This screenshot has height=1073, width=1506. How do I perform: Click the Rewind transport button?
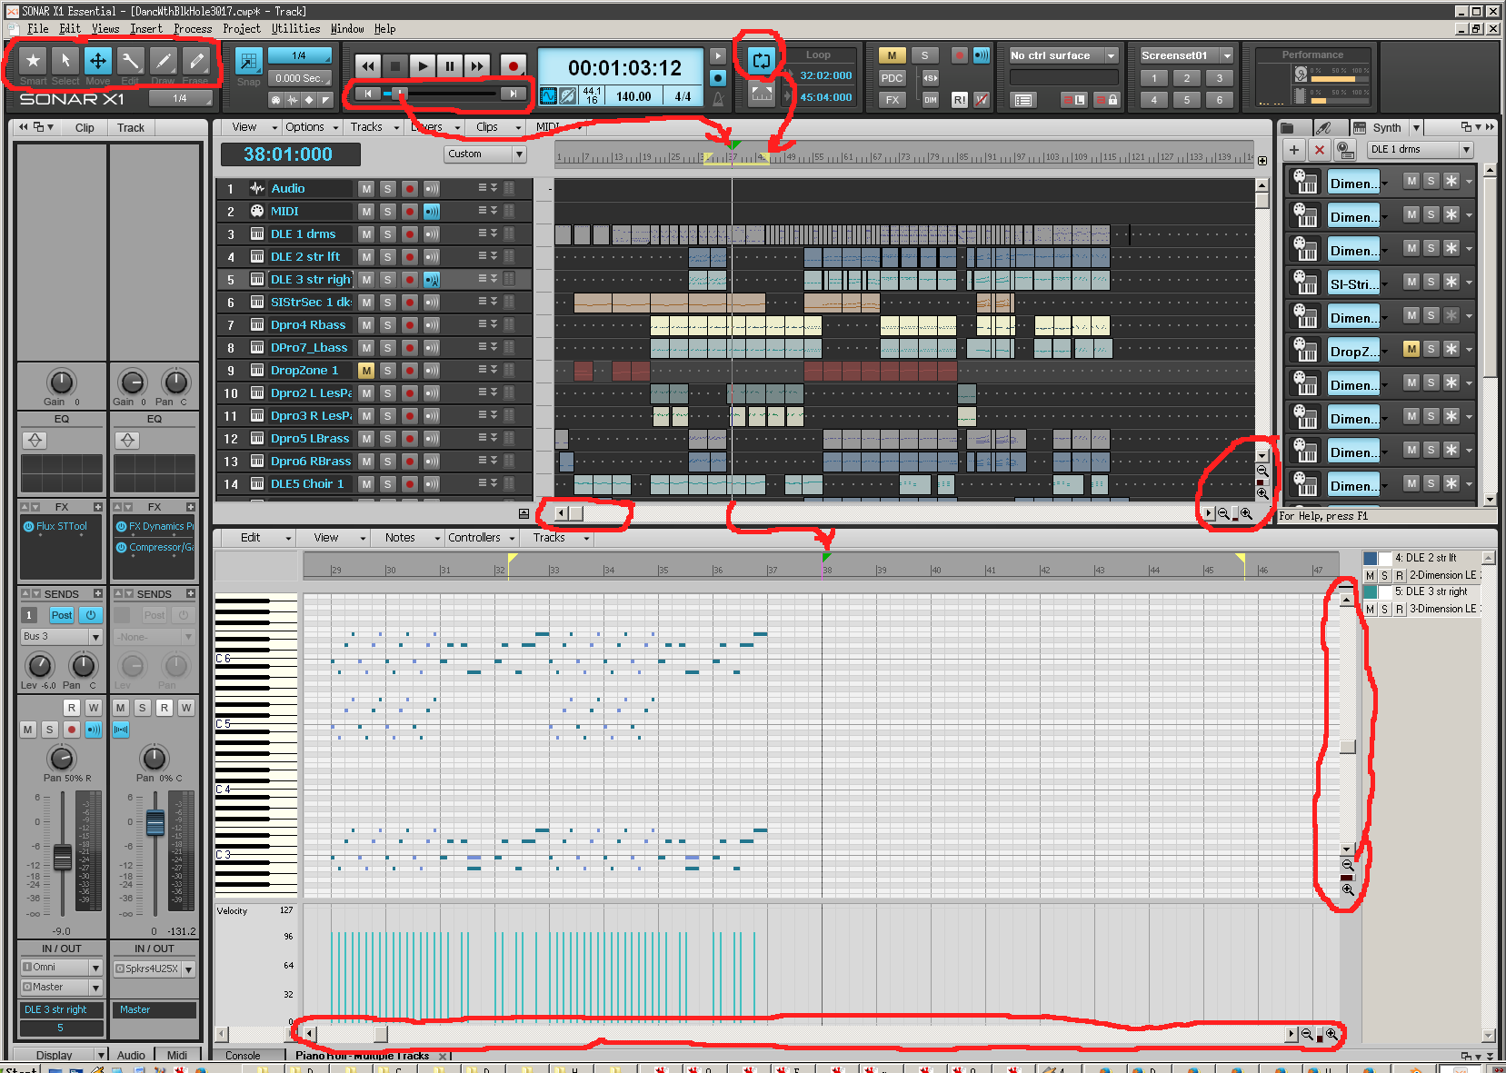click(367, 65)
